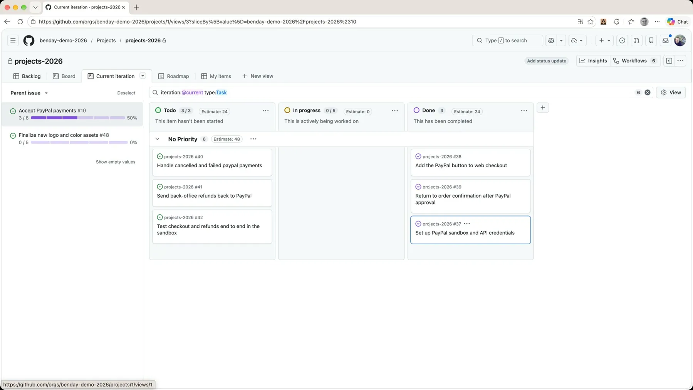Screen dimensions: 693x390
Task: Bookmark page with the star icon
Action: [591, 22]
